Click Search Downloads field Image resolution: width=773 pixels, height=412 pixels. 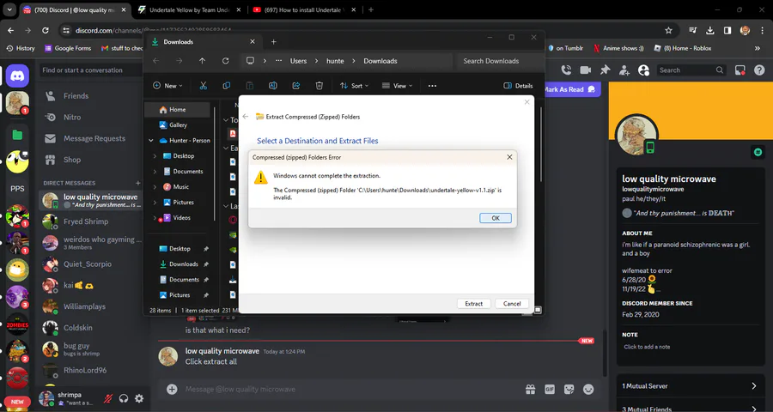coord(498,61)
